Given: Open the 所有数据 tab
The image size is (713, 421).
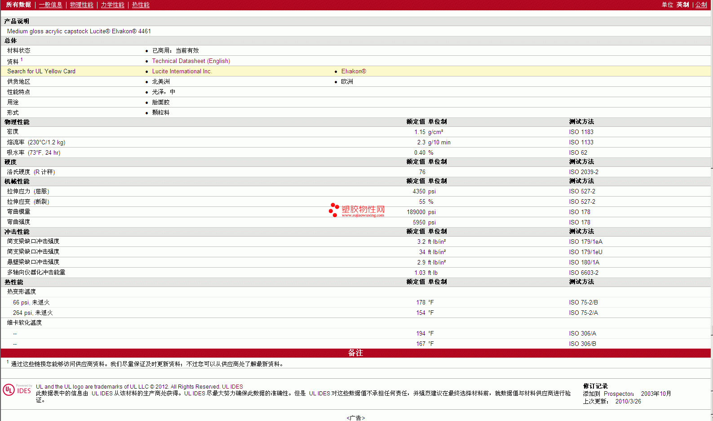Looking at the screenshot, I should (18, 5).
